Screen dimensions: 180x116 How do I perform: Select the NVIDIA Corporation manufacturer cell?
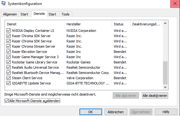[x=81, y=31]
